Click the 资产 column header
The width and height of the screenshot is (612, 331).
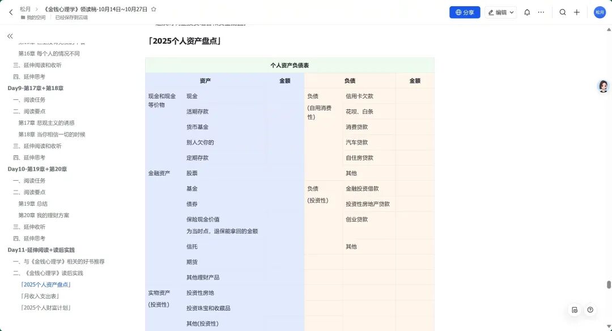click(x=205, y=81)
